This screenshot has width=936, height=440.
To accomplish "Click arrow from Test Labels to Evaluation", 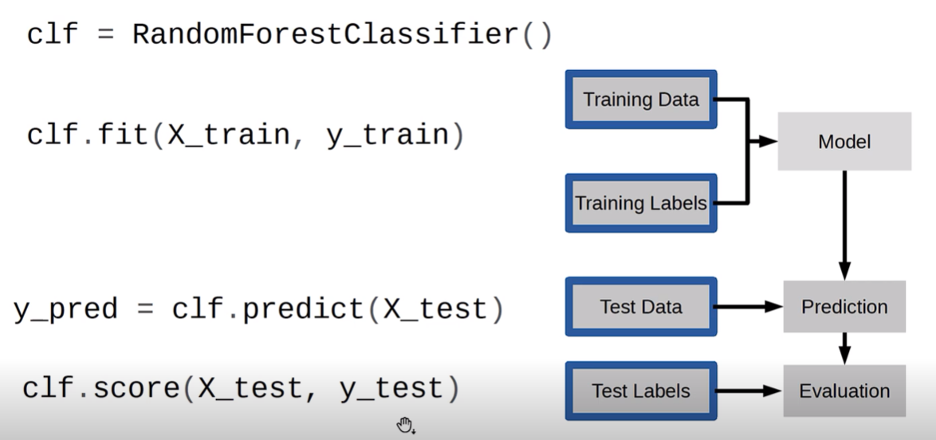I will (749, 391).
